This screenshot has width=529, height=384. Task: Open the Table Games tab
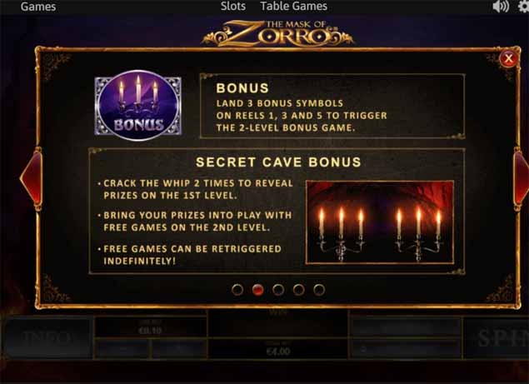pyautogui.click(x=293, y=6)
